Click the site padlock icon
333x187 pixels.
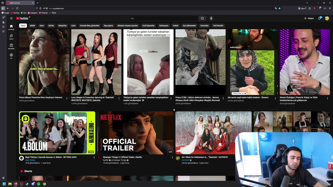tap(40, 8)
